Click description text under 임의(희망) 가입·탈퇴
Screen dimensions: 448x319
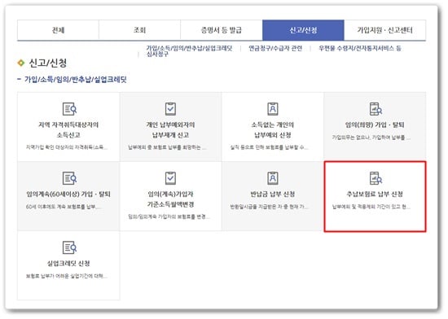[371, 138]
